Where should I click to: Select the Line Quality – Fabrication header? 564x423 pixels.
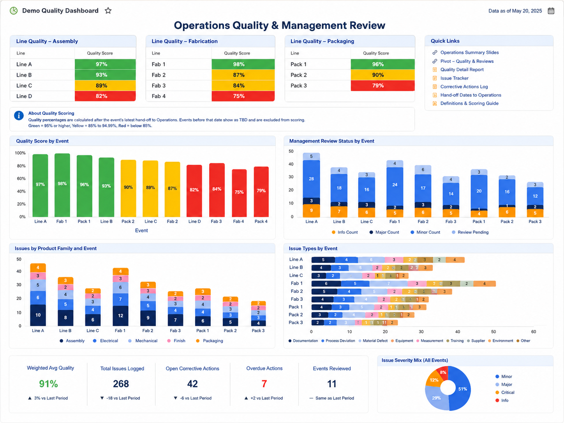click(x=185, y=41)
